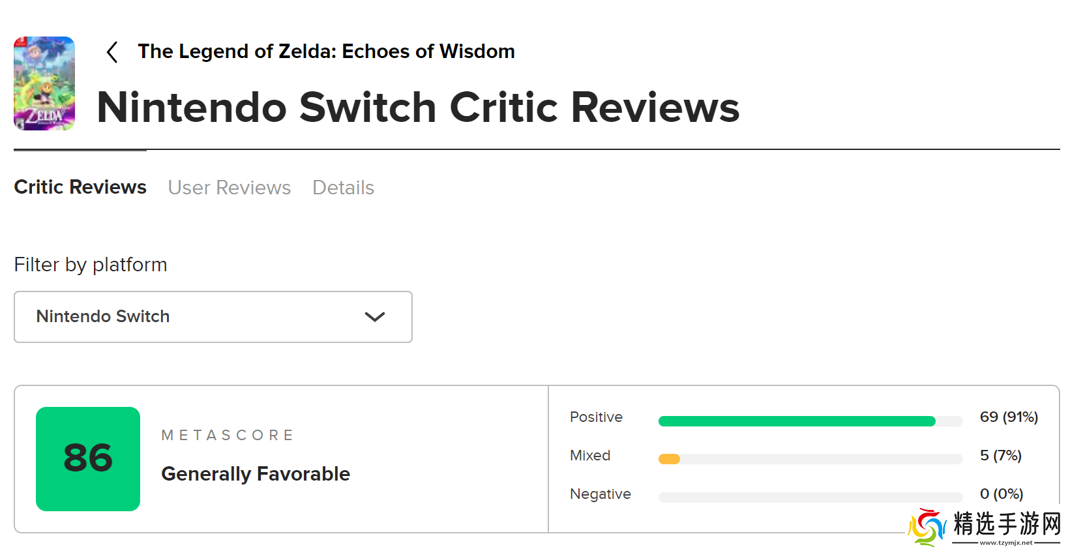The image size is (1068, 551).
Task: Click the yellow Mixed reviews bar
Action: [669, 459]
